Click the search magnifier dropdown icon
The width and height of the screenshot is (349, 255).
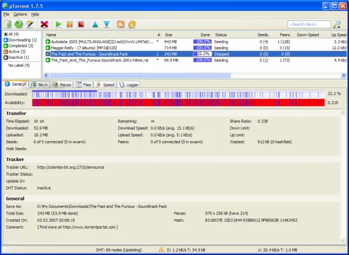point(337,24)
